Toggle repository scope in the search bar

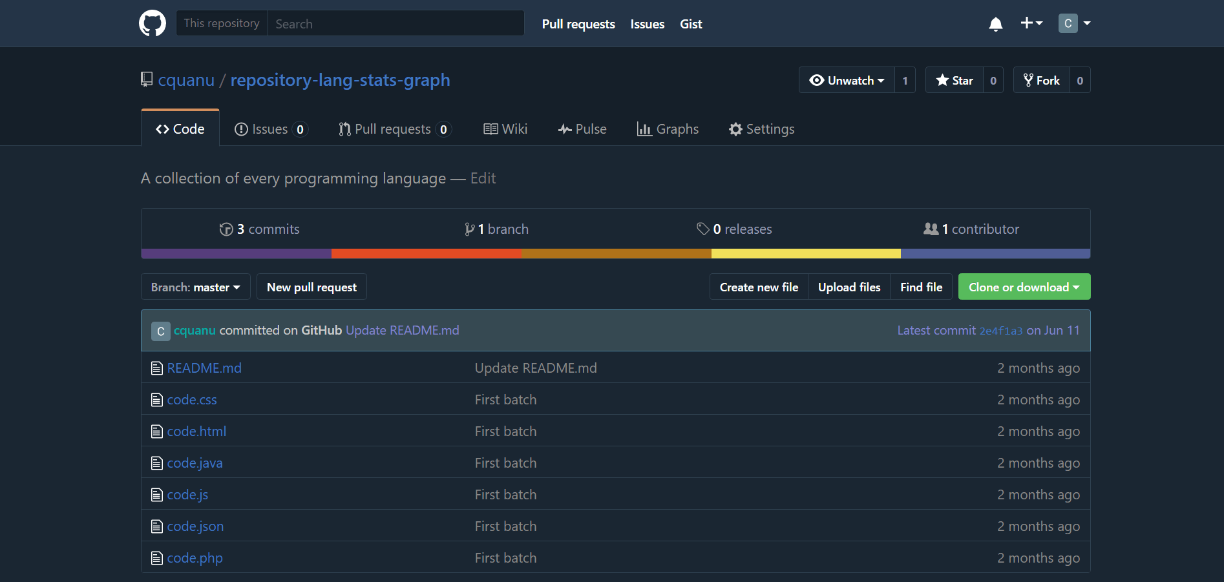[x=222, y=23]
